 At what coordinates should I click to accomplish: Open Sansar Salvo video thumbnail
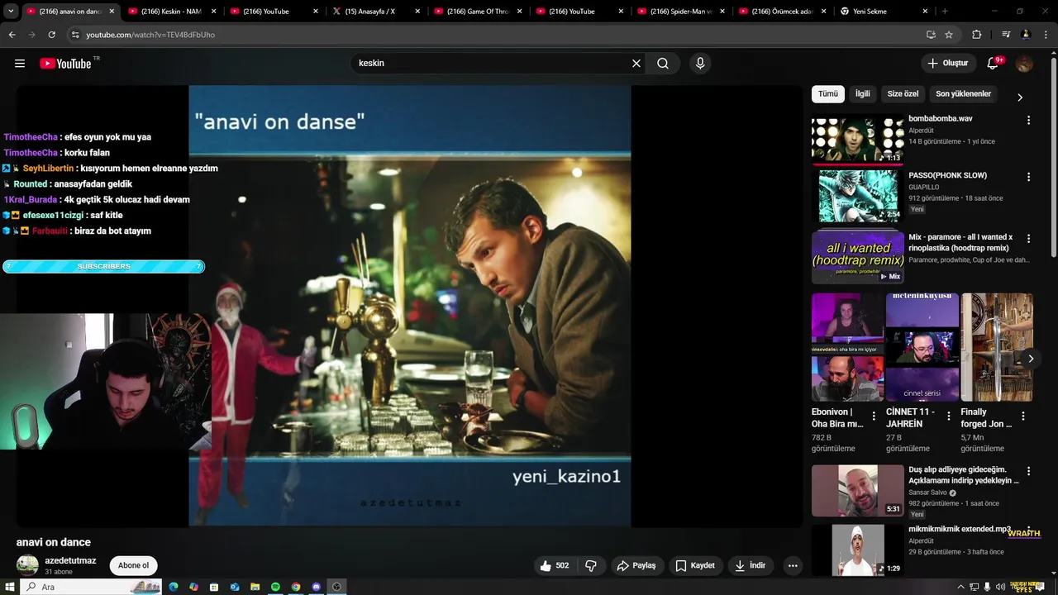857,491
